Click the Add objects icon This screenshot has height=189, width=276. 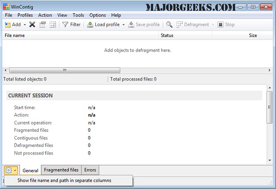point(8,25)
